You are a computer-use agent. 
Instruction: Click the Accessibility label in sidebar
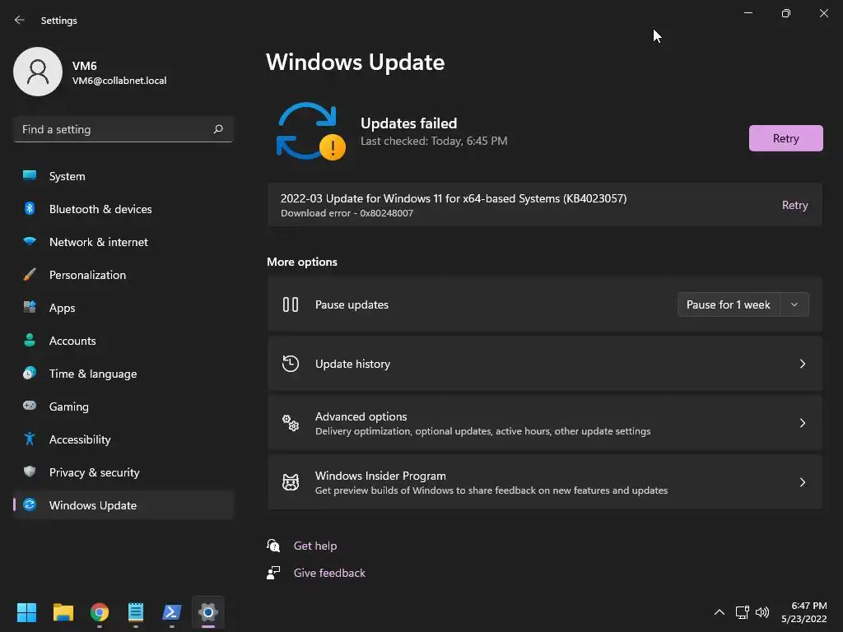tap(80, 439)
